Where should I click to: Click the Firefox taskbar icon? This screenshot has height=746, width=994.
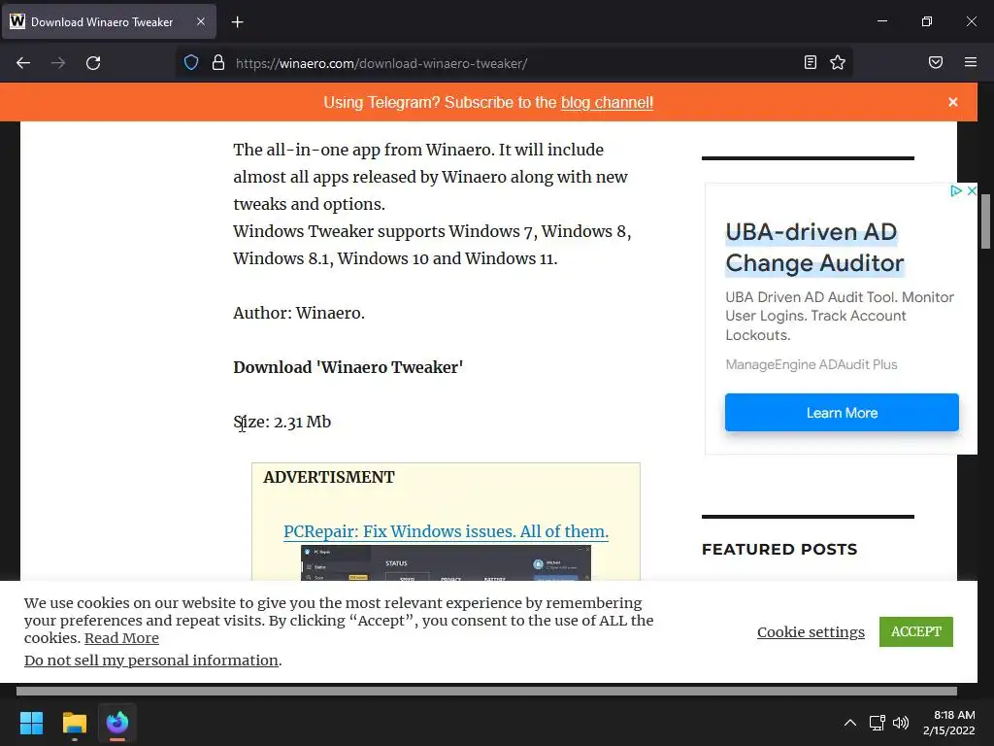click(117, 723)
